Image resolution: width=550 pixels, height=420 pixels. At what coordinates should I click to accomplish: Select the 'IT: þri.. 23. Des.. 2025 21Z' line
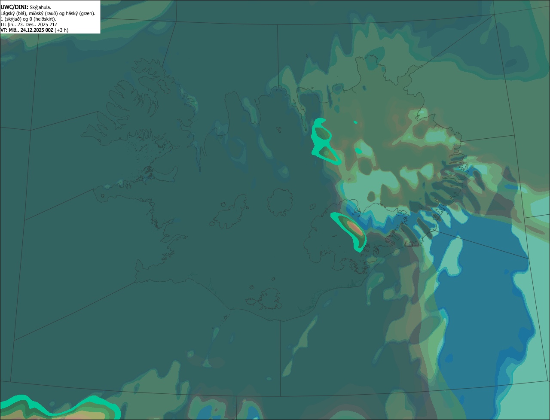(29, 24)
